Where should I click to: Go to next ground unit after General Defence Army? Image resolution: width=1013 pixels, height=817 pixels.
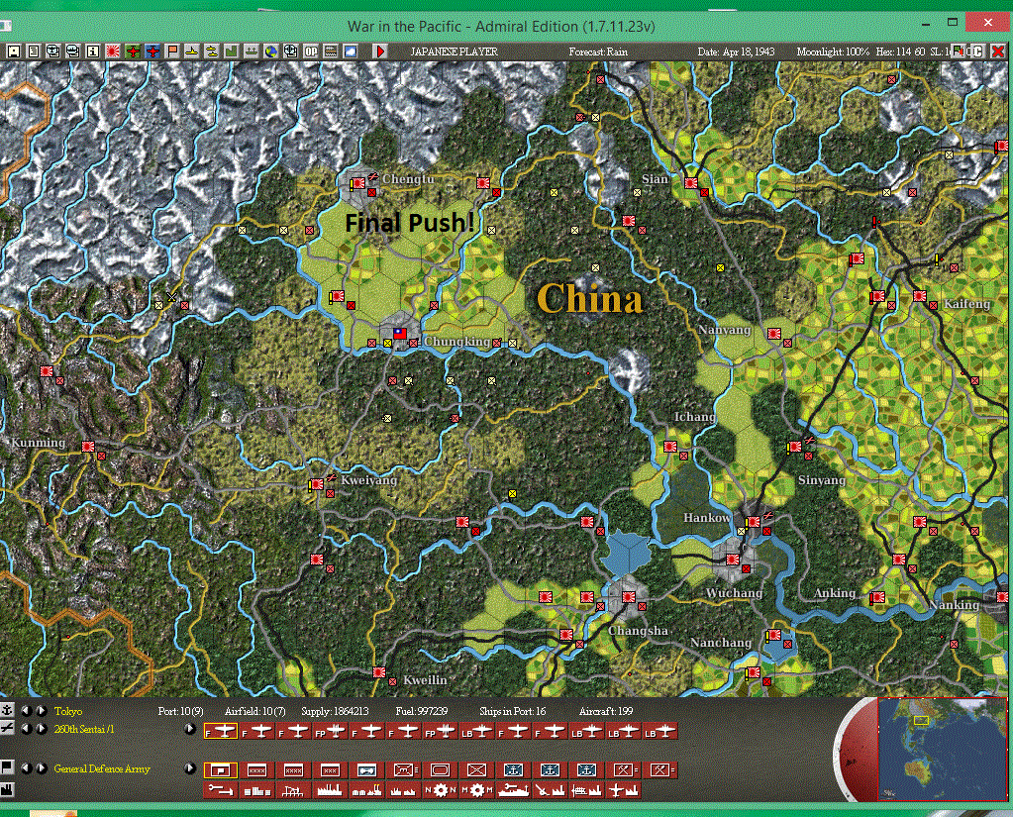pyautogui.click(x=41, y=767)
